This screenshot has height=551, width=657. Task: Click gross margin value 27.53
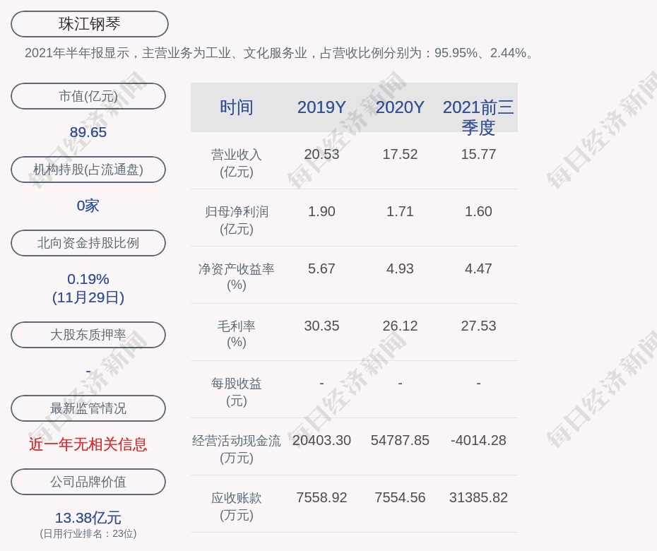point(478,326)
